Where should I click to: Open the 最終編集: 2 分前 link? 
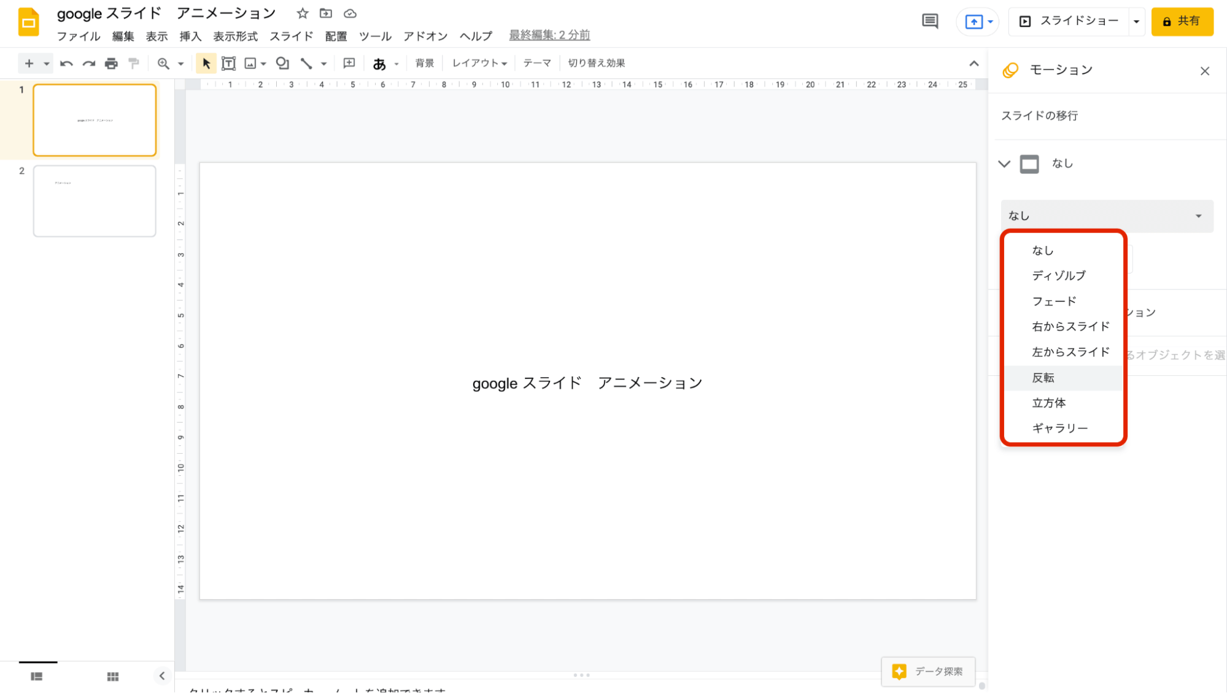549,36
